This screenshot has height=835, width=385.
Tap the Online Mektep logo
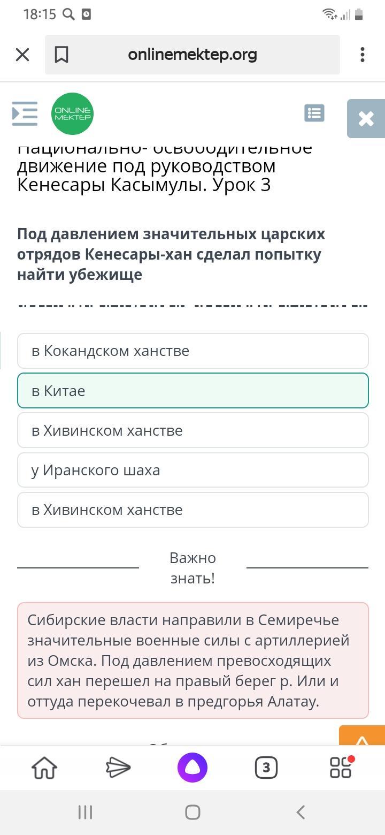tap(72, 113)
